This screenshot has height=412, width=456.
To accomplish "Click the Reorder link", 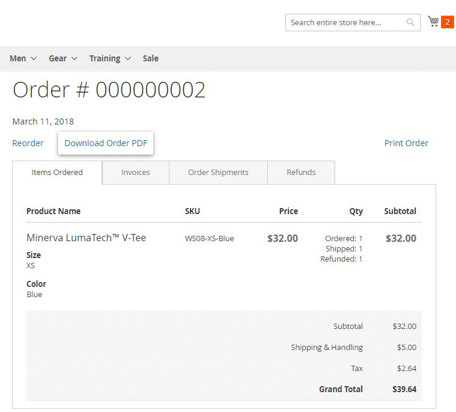I will click(28, 143).
